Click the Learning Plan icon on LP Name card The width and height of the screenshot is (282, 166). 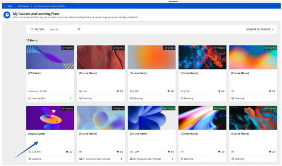coord(30,98)
